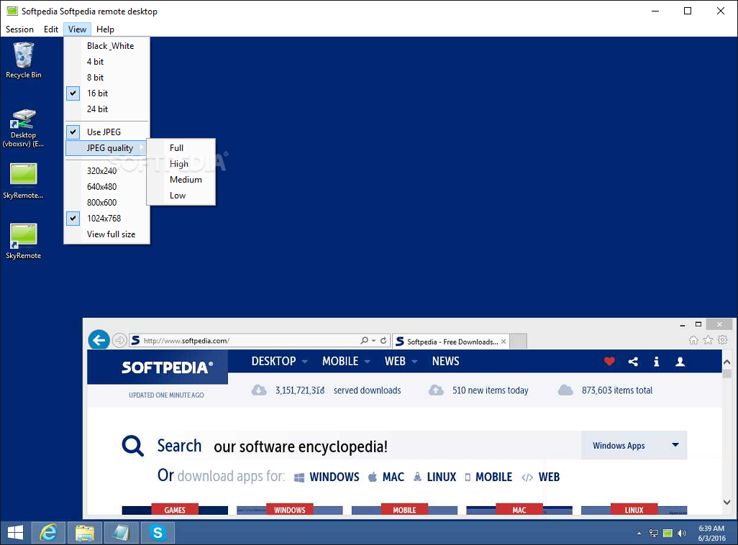This screenshot has height=545, width=738.
Task: Choose Full JPEG quality
Action: pos(181,148)
